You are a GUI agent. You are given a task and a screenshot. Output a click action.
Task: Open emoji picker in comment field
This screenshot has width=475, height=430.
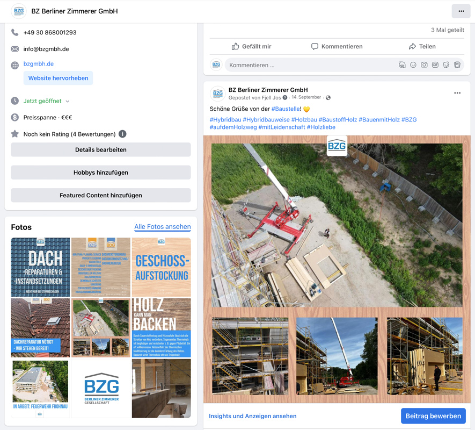point(413,65)
